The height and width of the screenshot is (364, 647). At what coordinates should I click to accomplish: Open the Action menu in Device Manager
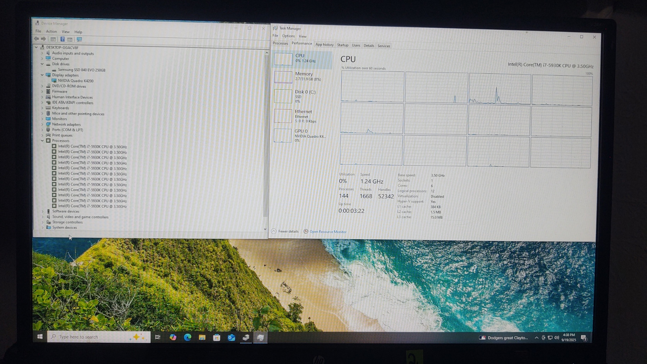[x=51, y=32]
